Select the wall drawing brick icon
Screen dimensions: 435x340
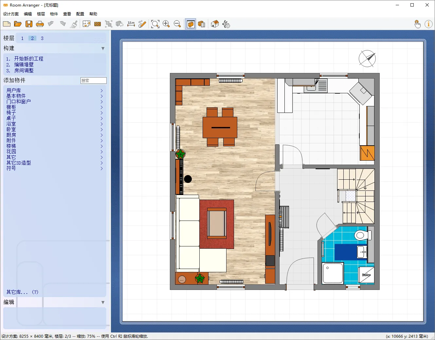click(97, 24)
